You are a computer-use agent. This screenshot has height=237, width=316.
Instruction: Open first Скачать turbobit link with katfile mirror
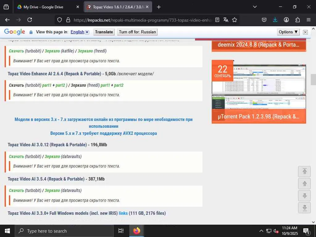[x=16, y=51]
